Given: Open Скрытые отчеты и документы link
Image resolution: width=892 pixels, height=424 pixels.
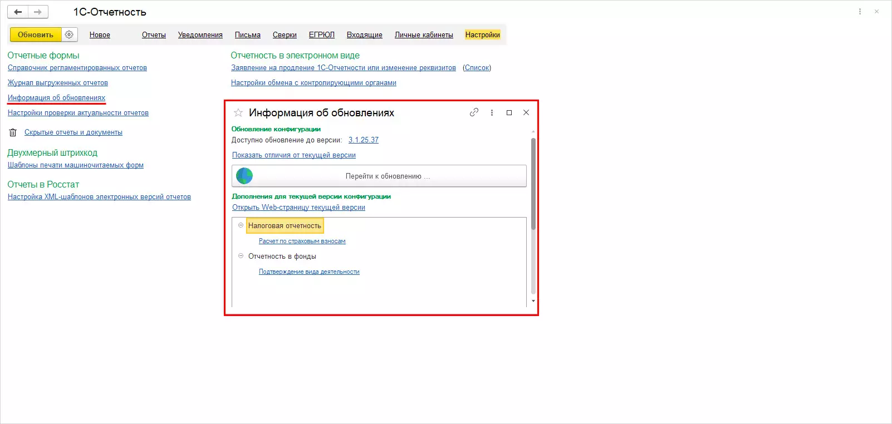Looking at the screenshot, I should click(x=73, y=132).
